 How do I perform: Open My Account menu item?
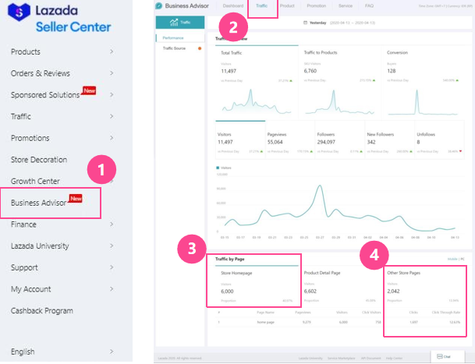coord(31,289)
